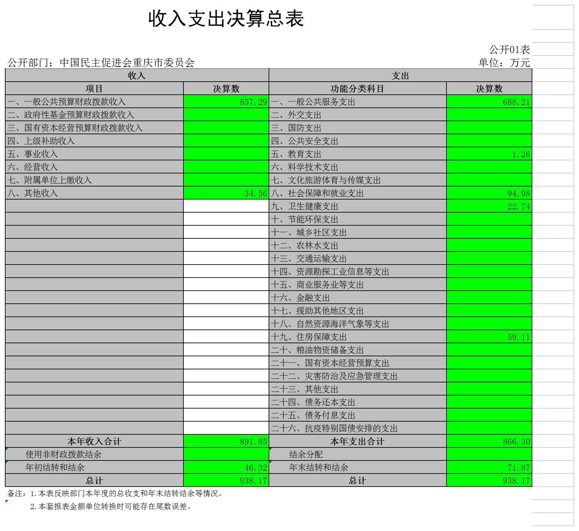Viewport: 579px width, 531px height.
Task: Select cell 使用非财政拨款结余
Action: pyautogui.click(x=94, y=454)
